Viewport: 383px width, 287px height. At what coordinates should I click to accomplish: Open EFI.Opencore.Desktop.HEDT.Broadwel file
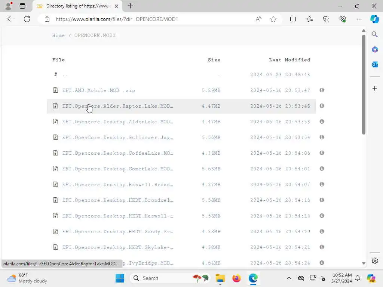tap(117, 200)
